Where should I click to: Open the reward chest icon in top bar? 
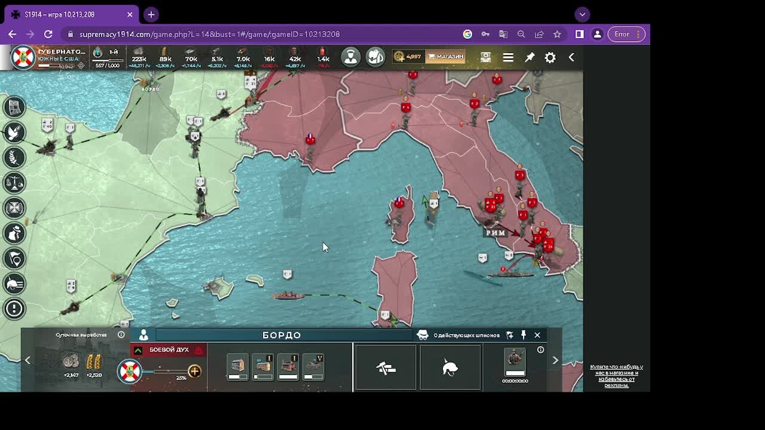pyautogui.click(x=485, y=57)
